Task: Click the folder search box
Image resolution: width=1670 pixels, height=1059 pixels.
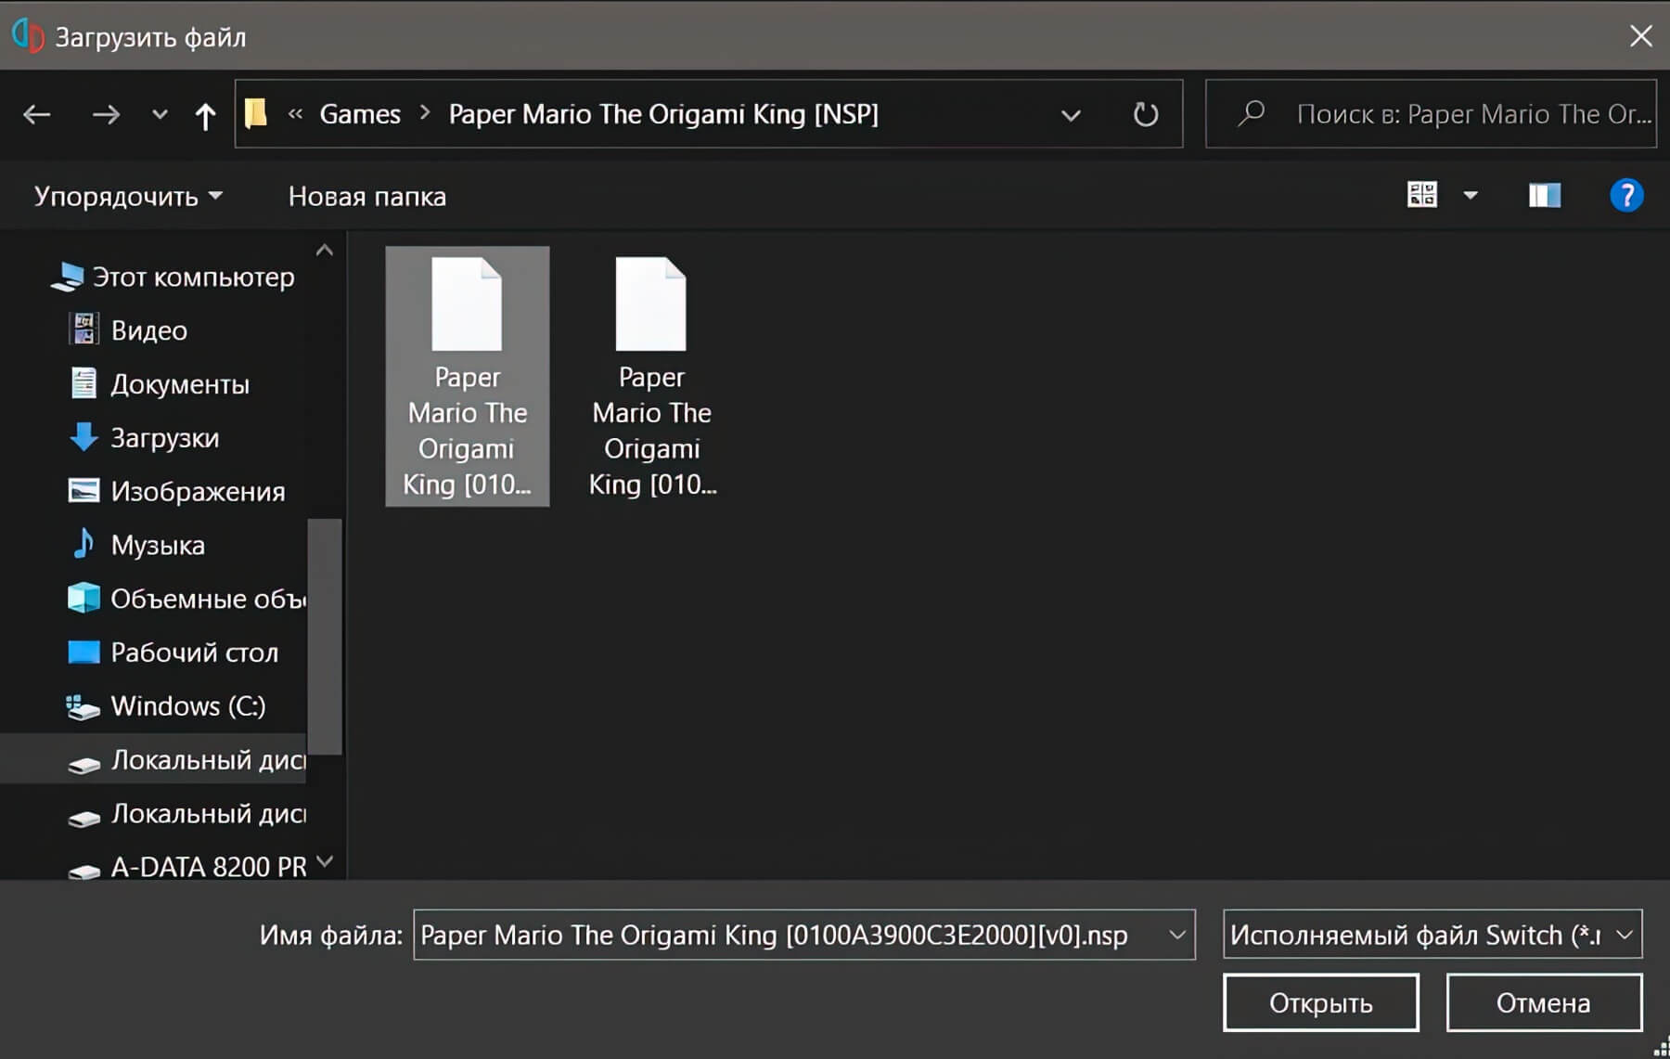Action: coord(1471,114)
